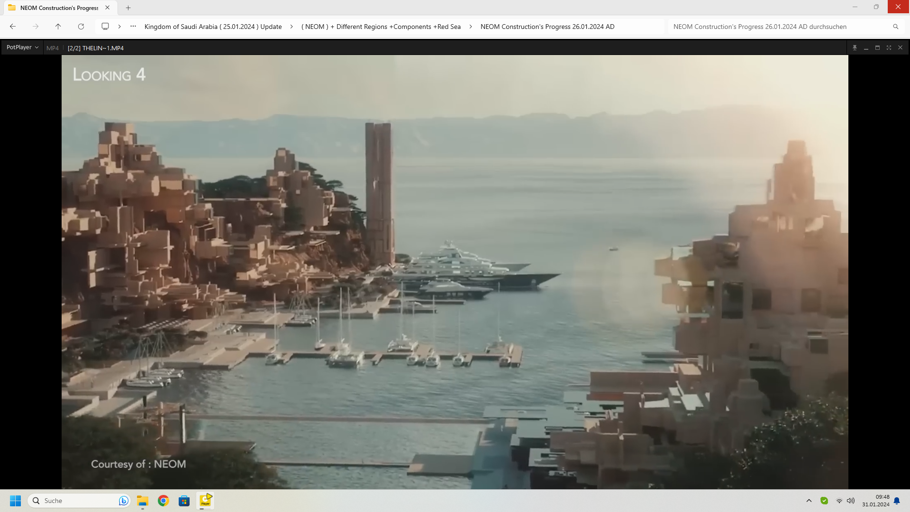Go up one folder level

58,27
